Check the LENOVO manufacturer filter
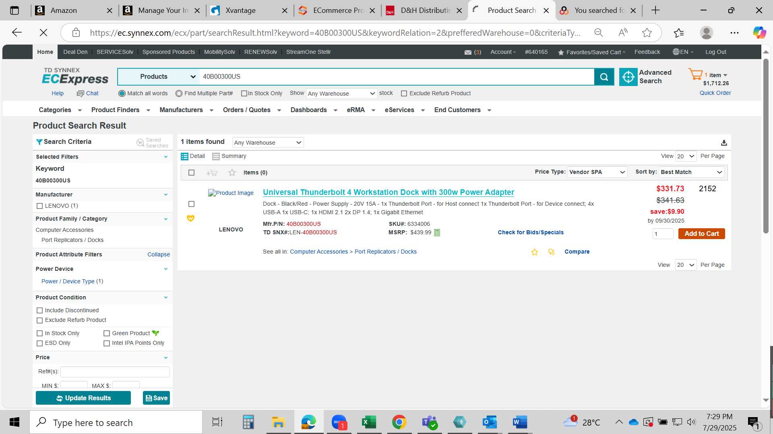The width and height of the screenshot is (773, 434). tap(39, 206)
